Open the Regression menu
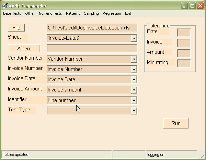Screen dimensions: 206x160 [x=112, y=13]
